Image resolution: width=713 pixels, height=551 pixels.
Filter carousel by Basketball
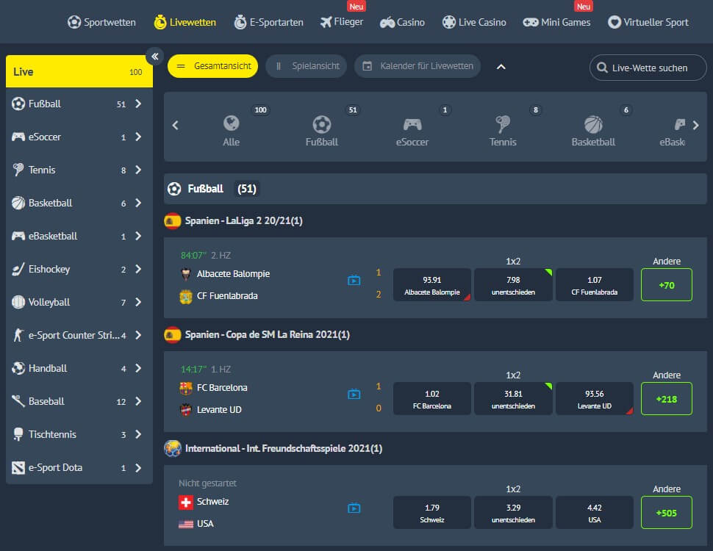click(593, 130)
